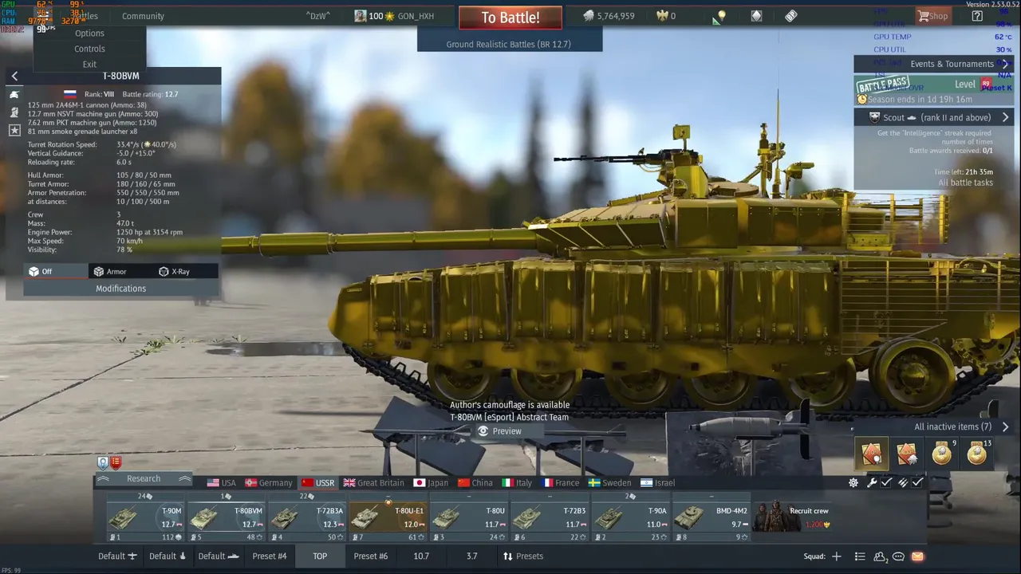The height and width of the screenshot is (574, 1021).
Task: Select the T-90M crew slot
Action: click(145, 517)
